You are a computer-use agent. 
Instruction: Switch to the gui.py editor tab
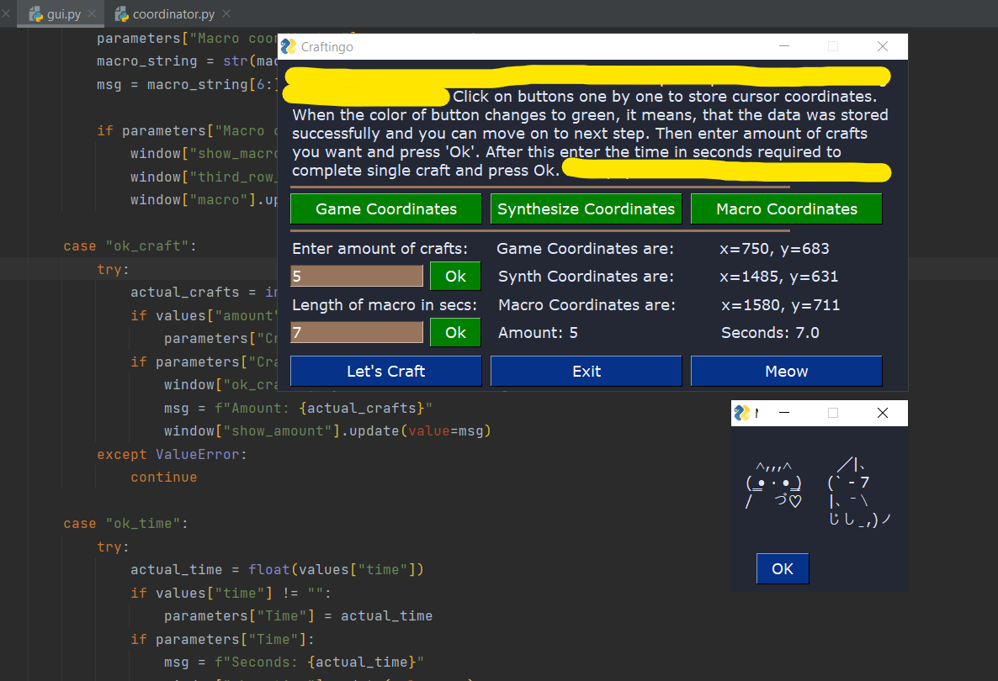coord(61,14)
